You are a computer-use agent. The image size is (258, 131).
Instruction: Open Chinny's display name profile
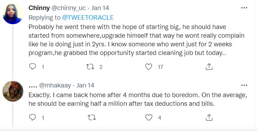click(39, 8)
